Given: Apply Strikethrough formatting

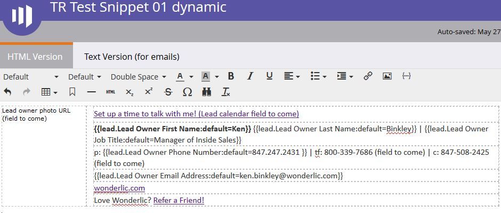Looking at the screenshot, I should (x=168, y=92).
